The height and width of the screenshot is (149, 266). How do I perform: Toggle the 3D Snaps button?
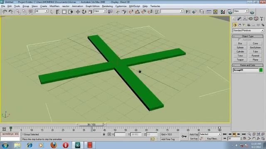[131, 12]
